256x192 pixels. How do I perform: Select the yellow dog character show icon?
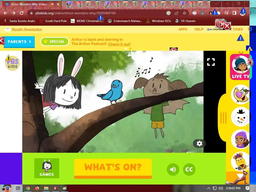(240, 162)
